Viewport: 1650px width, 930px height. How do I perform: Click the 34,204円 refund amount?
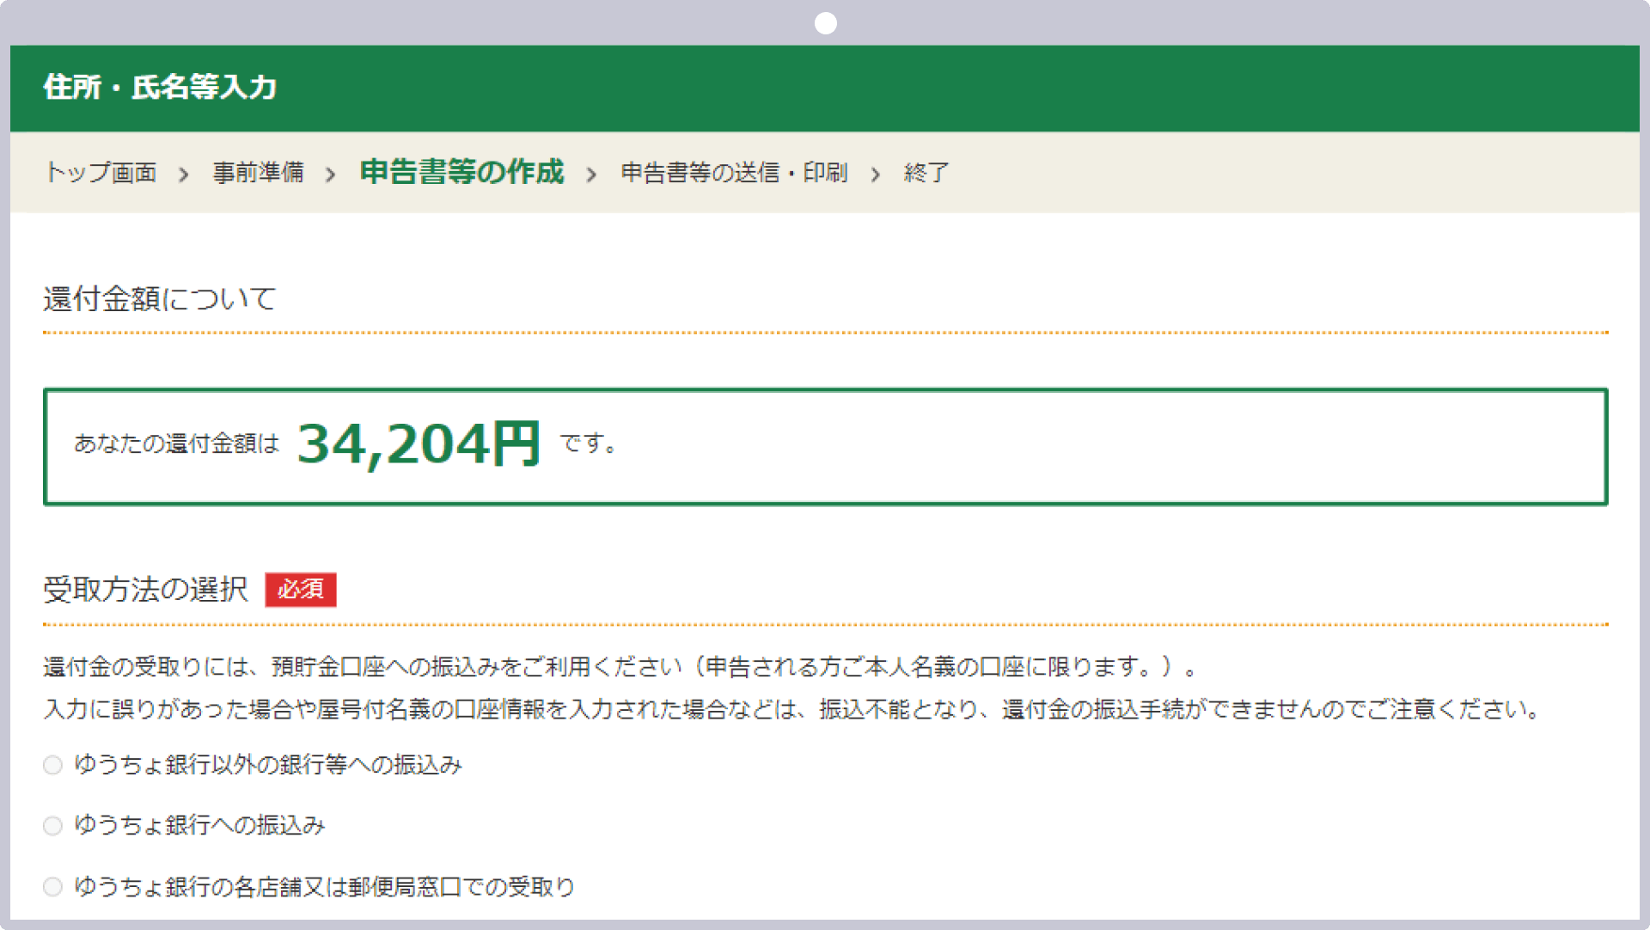tap(419, 444)
